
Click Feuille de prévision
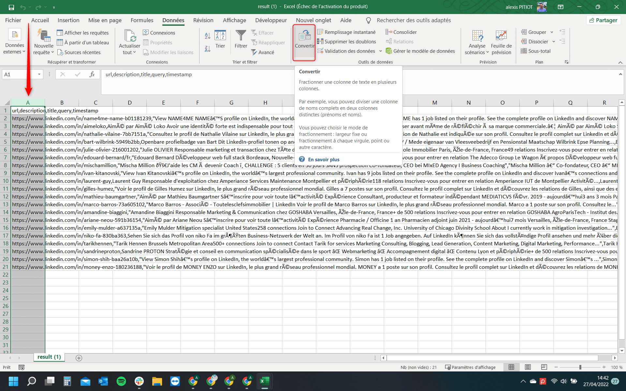pos(501,42)
